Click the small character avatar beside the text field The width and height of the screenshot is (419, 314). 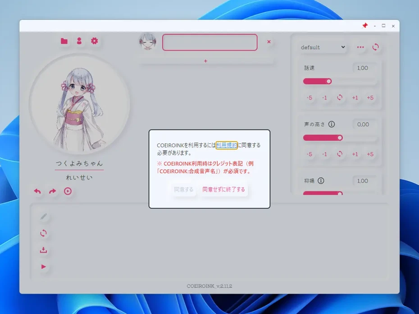click(147, 42)
